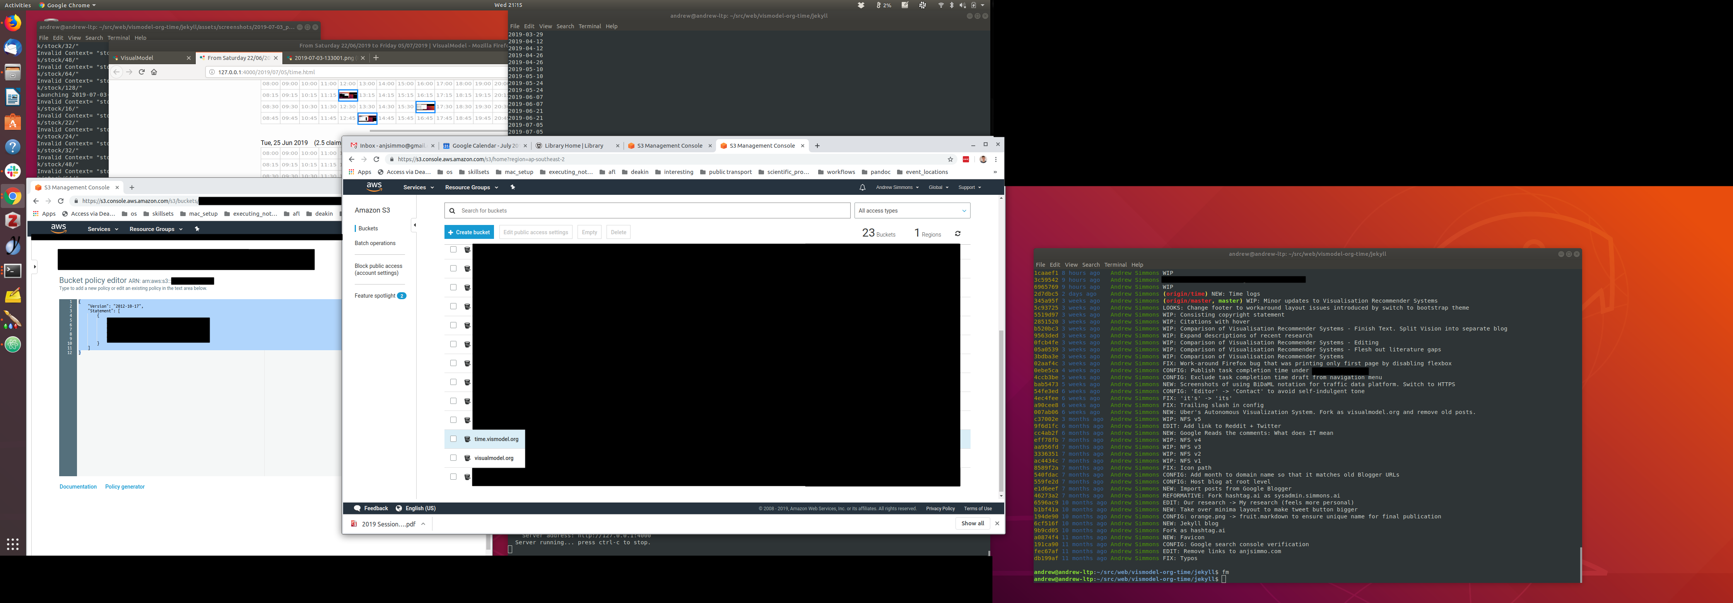This screenshot has height=603, width=1733.
Task: Open the All access types dropdown
Action: 912,210
